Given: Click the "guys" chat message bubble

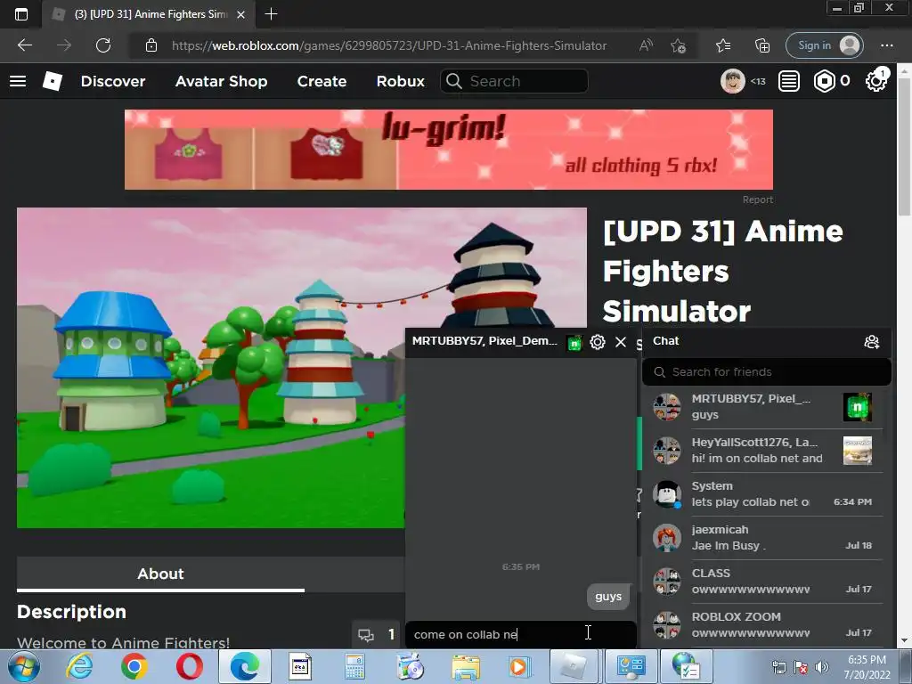Looking at the screenshot, I should click(608, 597).
